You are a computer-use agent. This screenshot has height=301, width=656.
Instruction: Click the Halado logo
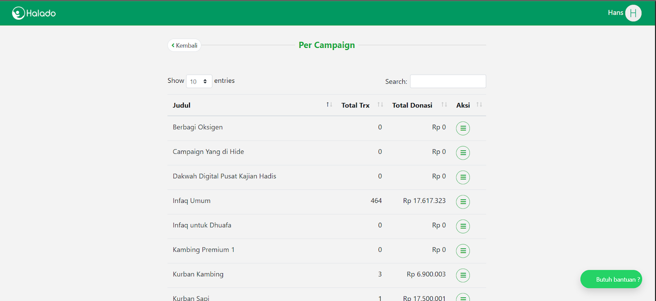(34, 13)
